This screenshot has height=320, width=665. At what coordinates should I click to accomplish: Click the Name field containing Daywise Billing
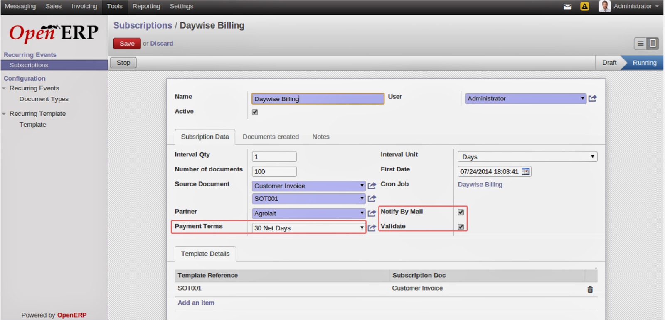click(x=318, y=99)
